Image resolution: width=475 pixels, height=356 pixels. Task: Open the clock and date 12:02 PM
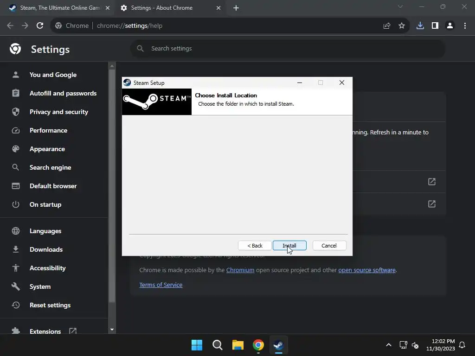pos(441,345)
